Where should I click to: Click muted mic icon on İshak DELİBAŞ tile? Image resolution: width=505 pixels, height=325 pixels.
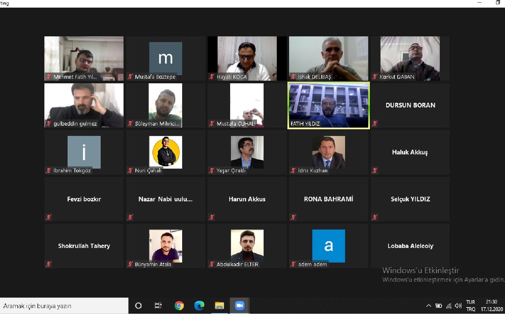293,77
